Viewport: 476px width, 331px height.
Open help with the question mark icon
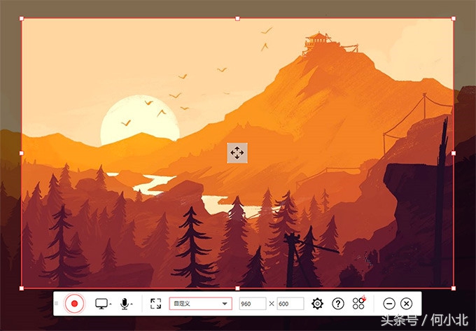tap(338, 304)
